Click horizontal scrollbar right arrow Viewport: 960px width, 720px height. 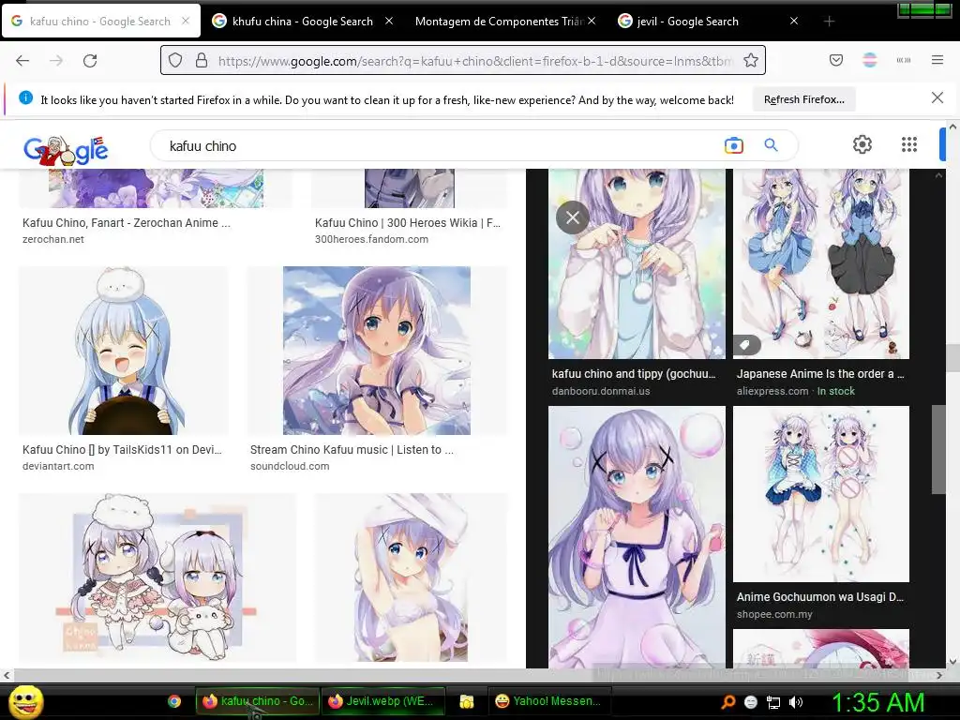coord(939,675)
